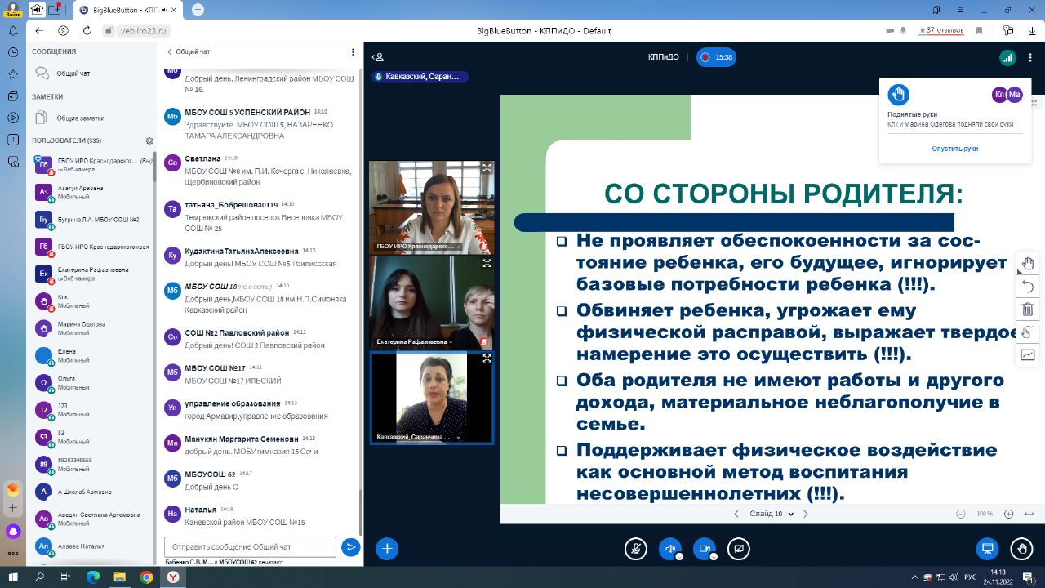This screenshot has height=588, width=1045.
Task: Open chat options three-dots menu
Action: click(x=353, y=51)
